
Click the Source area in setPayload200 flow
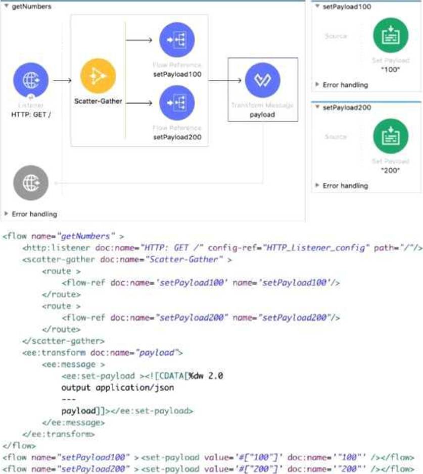pos(336,137)
